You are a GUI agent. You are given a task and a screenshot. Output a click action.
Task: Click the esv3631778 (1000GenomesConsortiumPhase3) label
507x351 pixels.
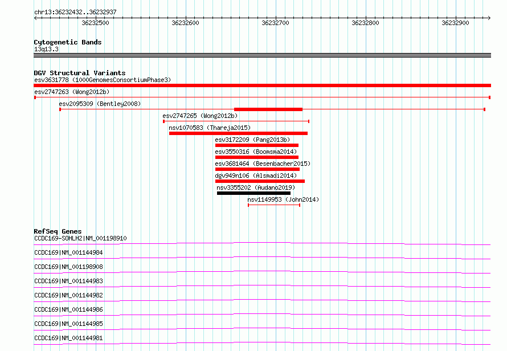(x=103, y=80)
